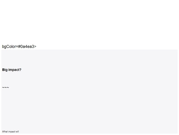Select the 'bgColor=#0a4ea3>' text line

(19, 46)
